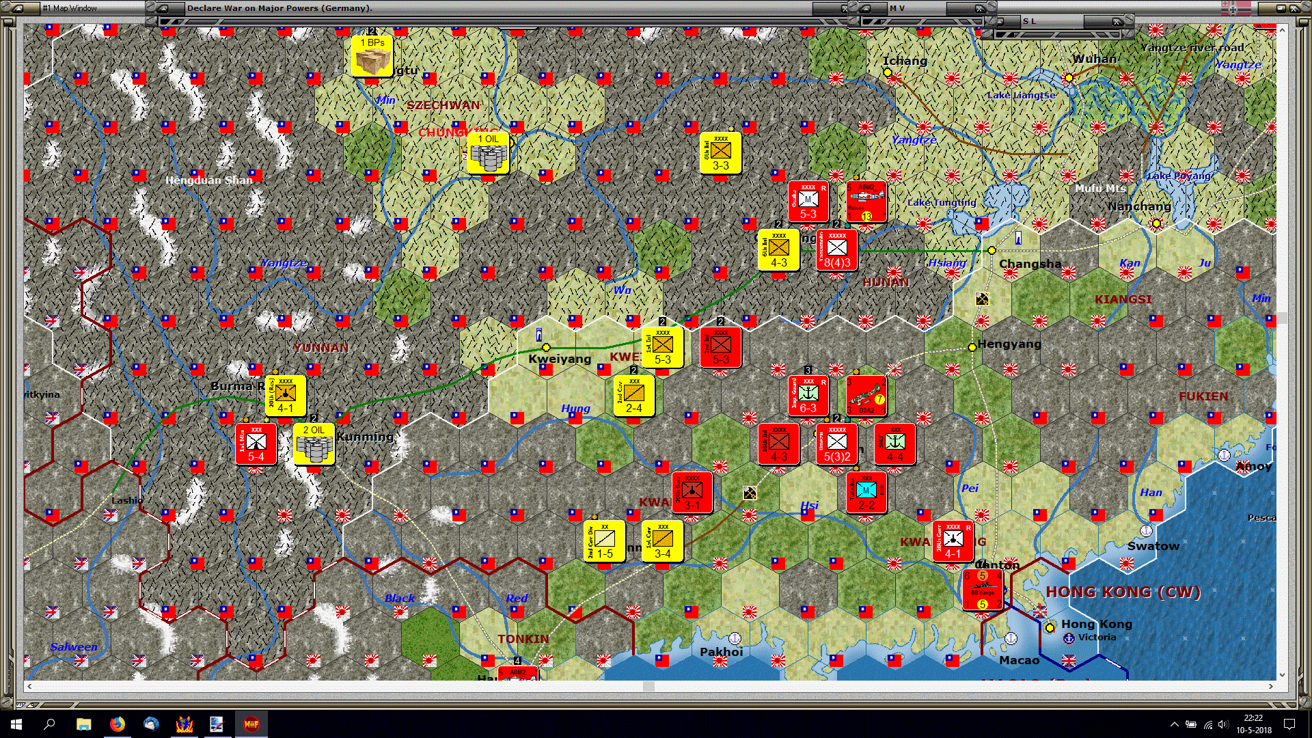This screenshot has width=1312, height=738.
Task: Click the Kweiyang city dot
Action: pyautogui.click(x=546, y=347)
